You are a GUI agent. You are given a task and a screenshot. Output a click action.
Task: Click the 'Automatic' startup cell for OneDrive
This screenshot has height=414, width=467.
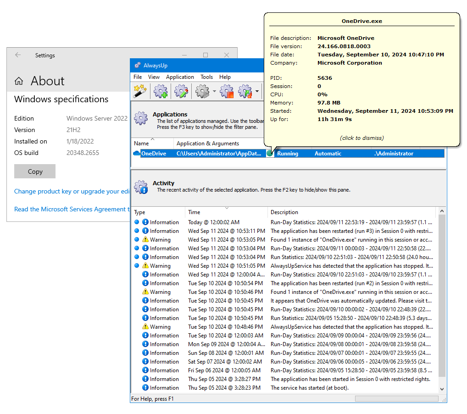pos(328,154)
